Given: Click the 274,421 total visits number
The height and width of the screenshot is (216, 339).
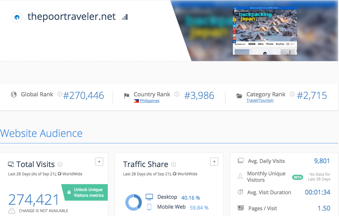Looking at the screenshot, I should [x=33, y=200].
